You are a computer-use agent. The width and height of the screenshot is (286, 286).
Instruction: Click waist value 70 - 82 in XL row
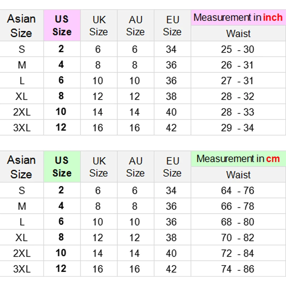pyautogui.click(x=237, y=238)
